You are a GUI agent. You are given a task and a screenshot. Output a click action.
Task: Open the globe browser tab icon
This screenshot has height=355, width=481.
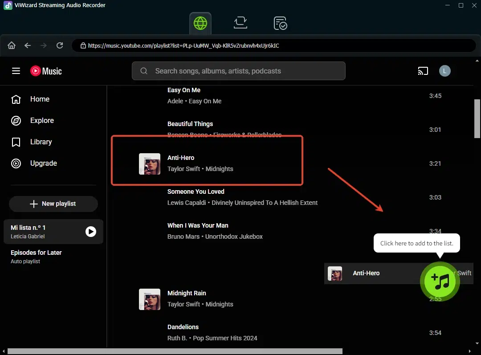click(200, 23)
